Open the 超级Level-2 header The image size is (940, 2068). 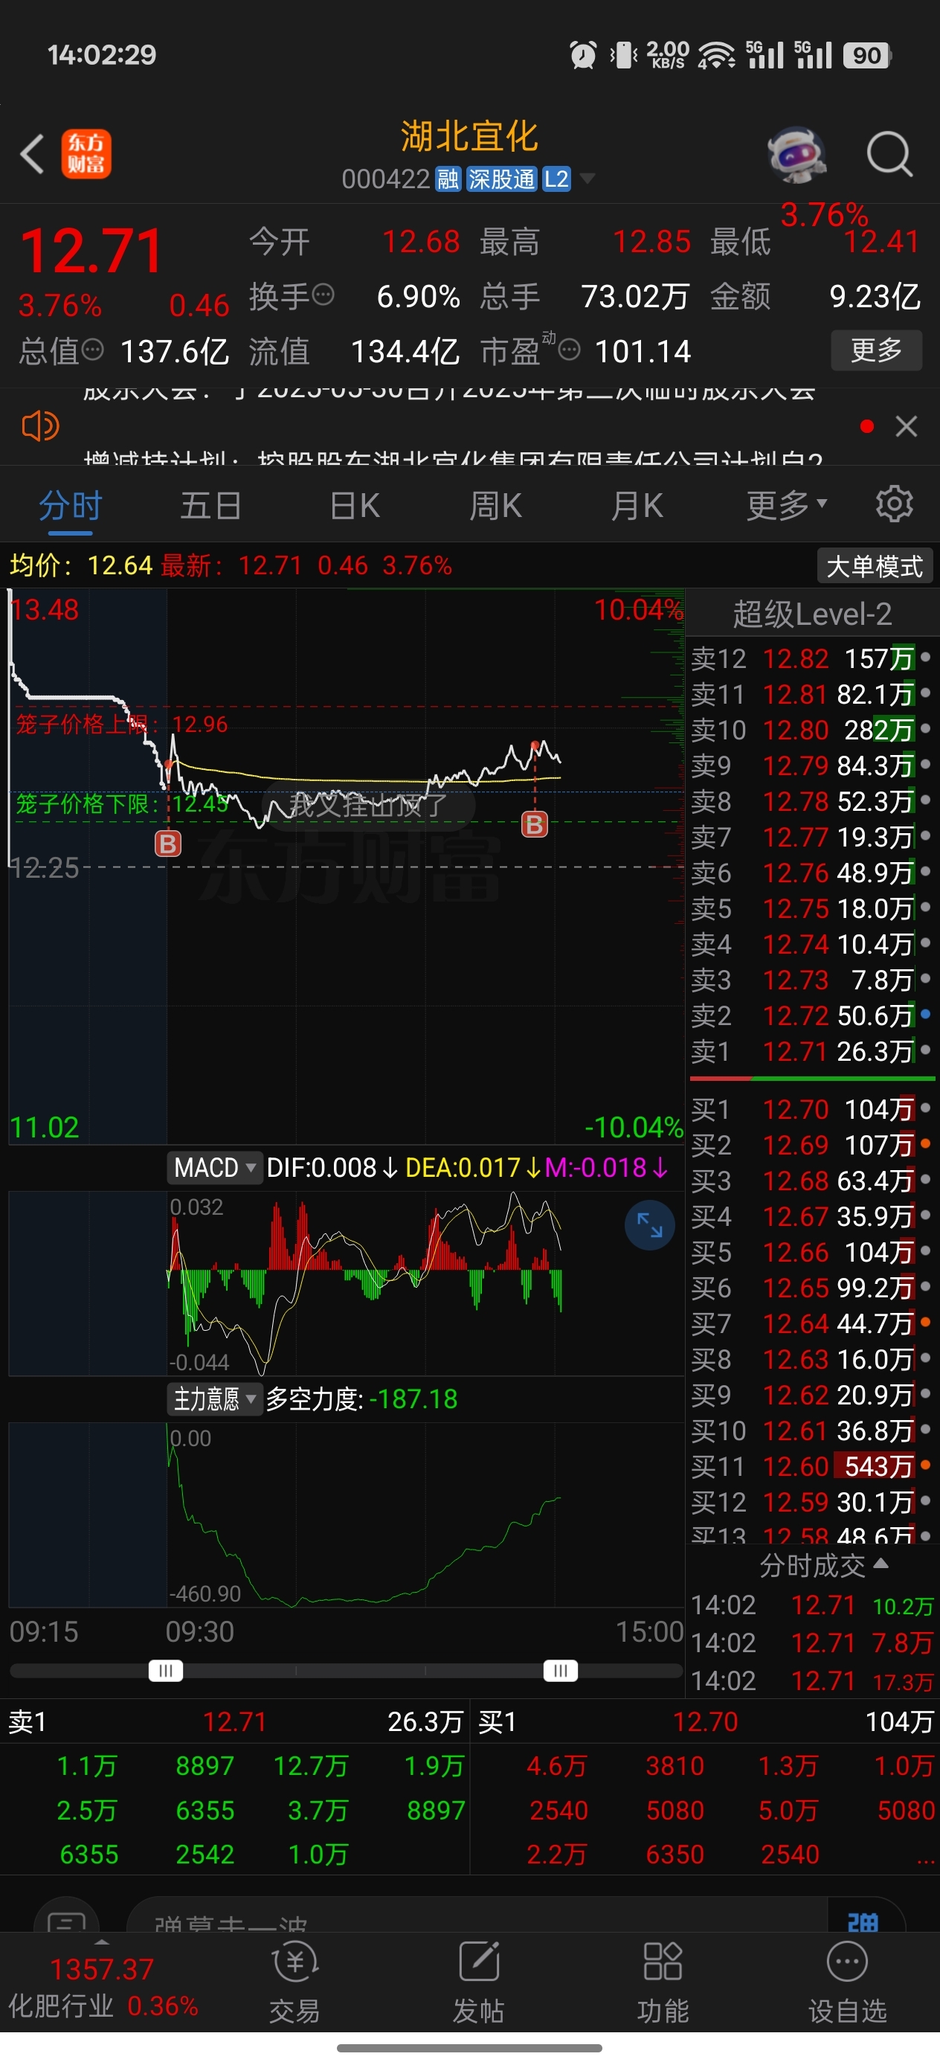(x=811, y=614)
